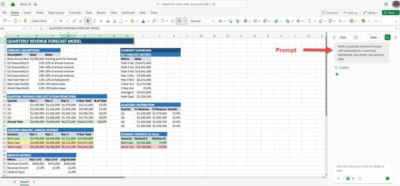Open the Conditional Formatting icon

coord(245,21)
